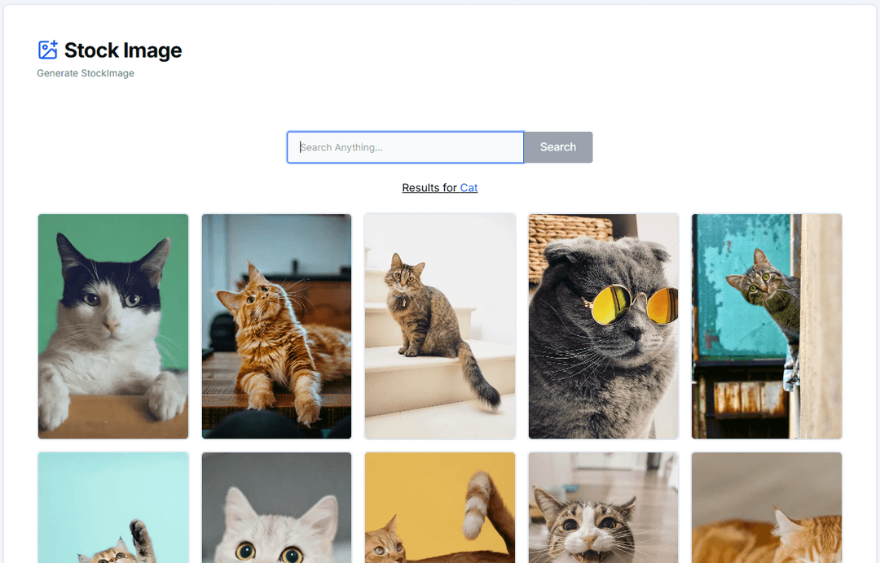Image resolution: width=880 pixels, height=563 pixels.
Task: Open the wide-eyed cream cat close-up
Action: click(276, 508)
